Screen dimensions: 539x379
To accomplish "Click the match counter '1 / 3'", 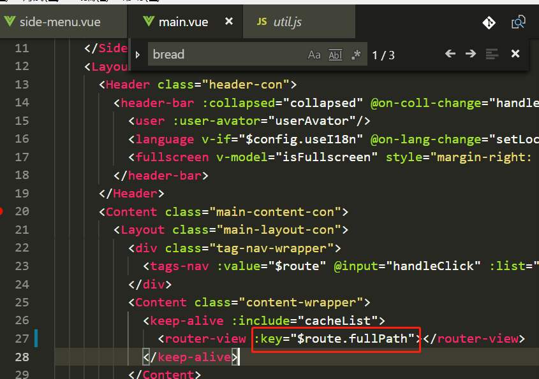I will coord(383,55).
